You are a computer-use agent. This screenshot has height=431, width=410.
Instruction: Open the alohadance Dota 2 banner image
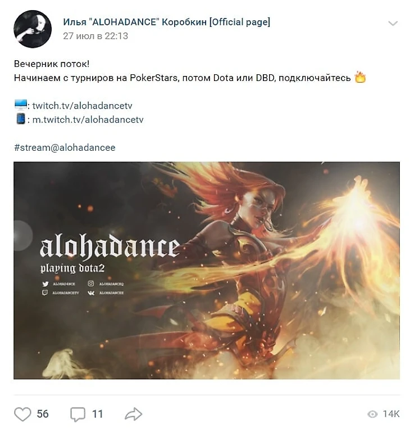point(207,271)
